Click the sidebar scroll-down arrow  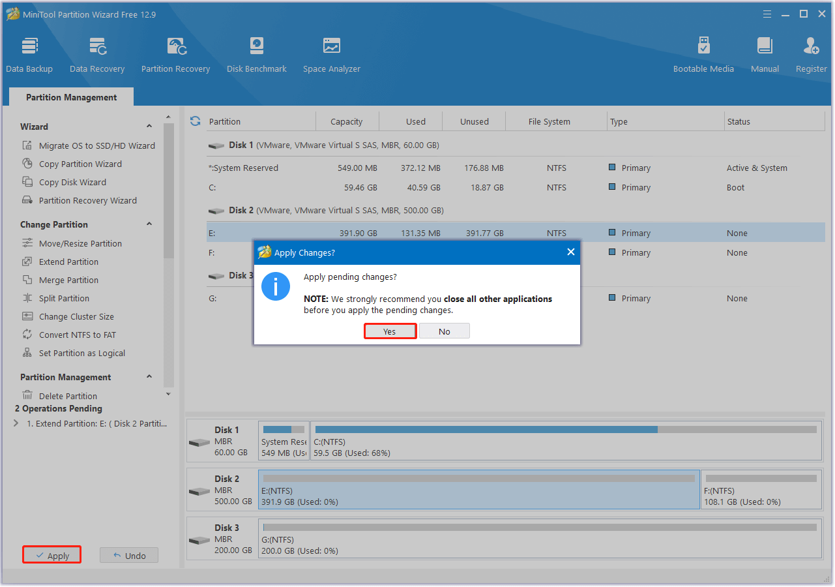169,394
